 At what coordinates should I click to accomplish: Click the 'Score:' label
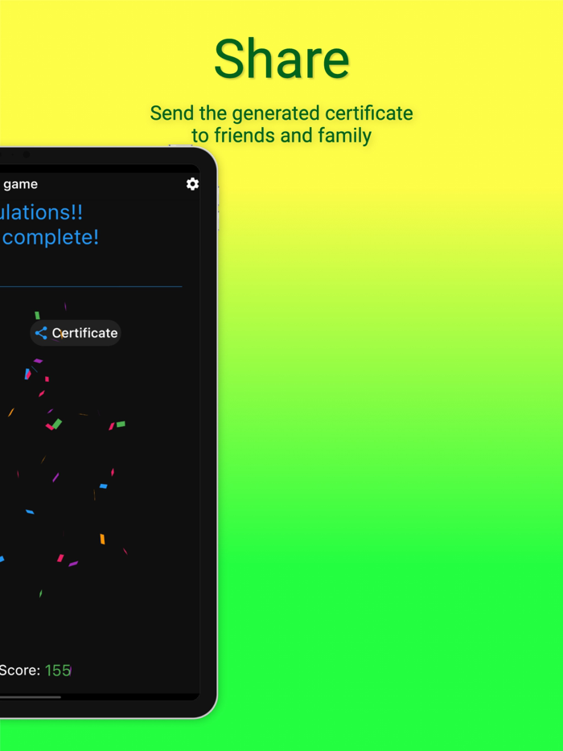click(20, 670)
